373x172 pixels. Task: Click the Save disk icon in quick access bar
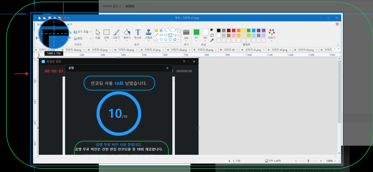49,18
